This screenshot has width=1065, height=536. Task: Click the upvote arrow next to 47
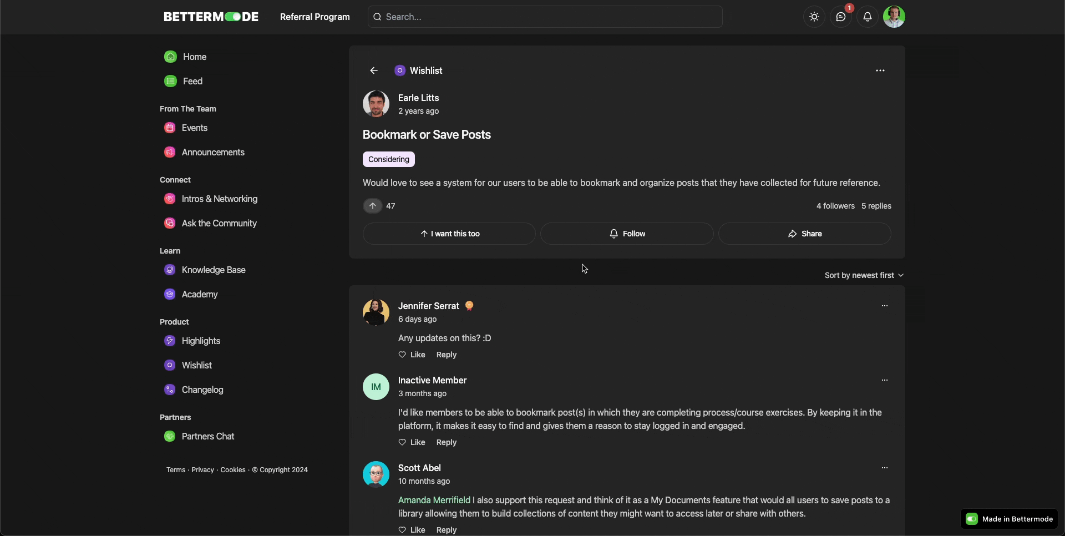(x=373, y=206)
